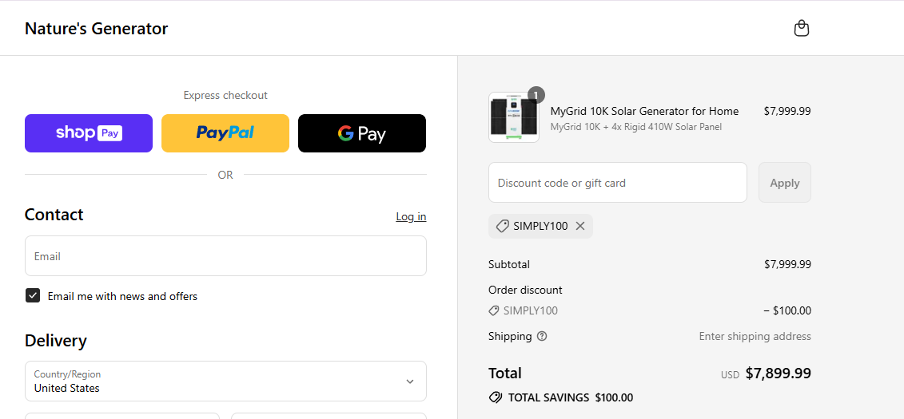The height and width of the screenshot is (419, 904).
Task: Show shipping info help icon
Action: (x=542, y=336)
